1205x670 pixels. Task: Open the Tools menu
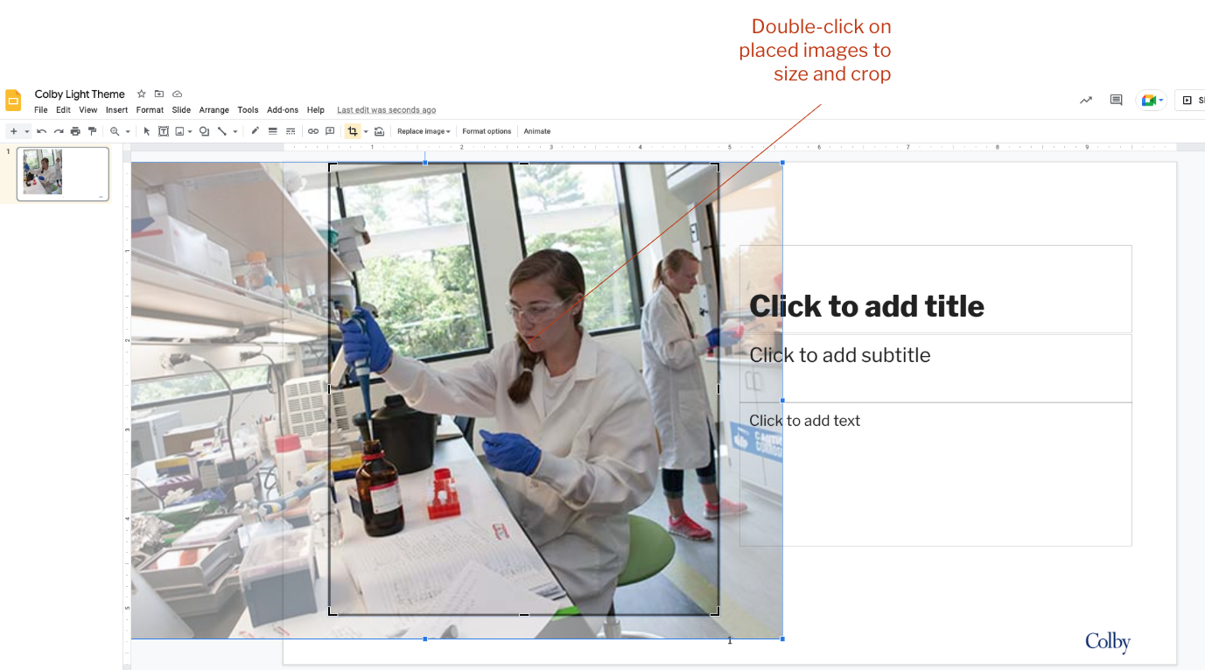click(x=248, y=110)
